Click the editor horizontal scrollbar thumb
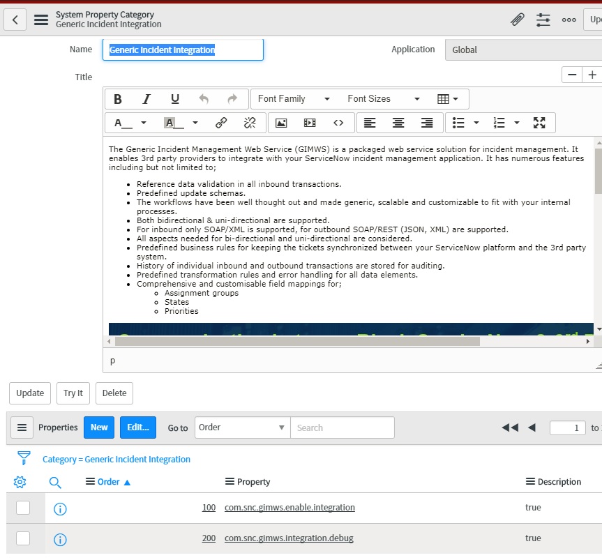Viewport: 602px width, 560px height. [298, 341]
